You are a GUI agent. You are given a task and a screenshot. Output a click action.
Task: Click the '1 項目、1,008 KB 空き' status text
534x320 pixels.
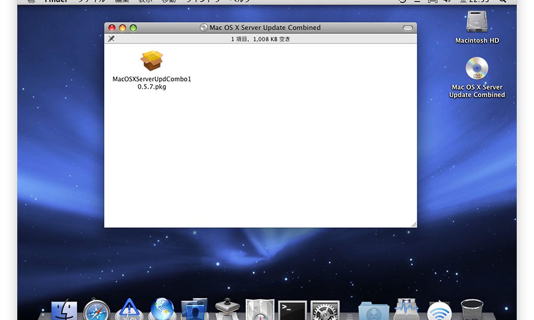pos(260,39)
